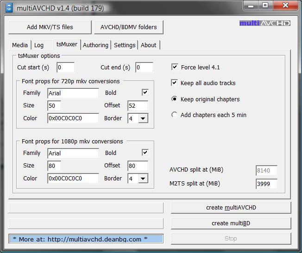Expand 720p Border dropdown
The width and height of the screenshot is (302, 253).
143,118
